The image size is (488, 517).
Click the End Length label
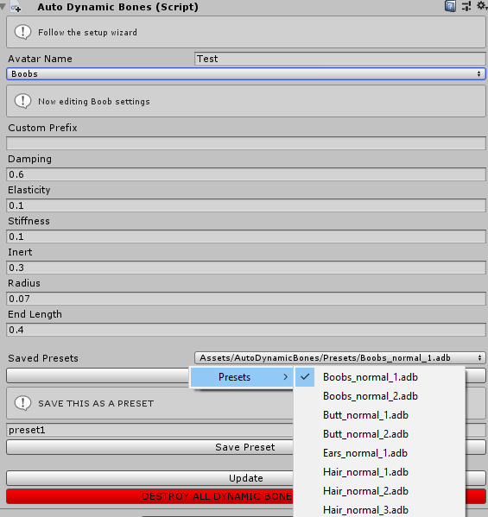[x=35, y=314]
